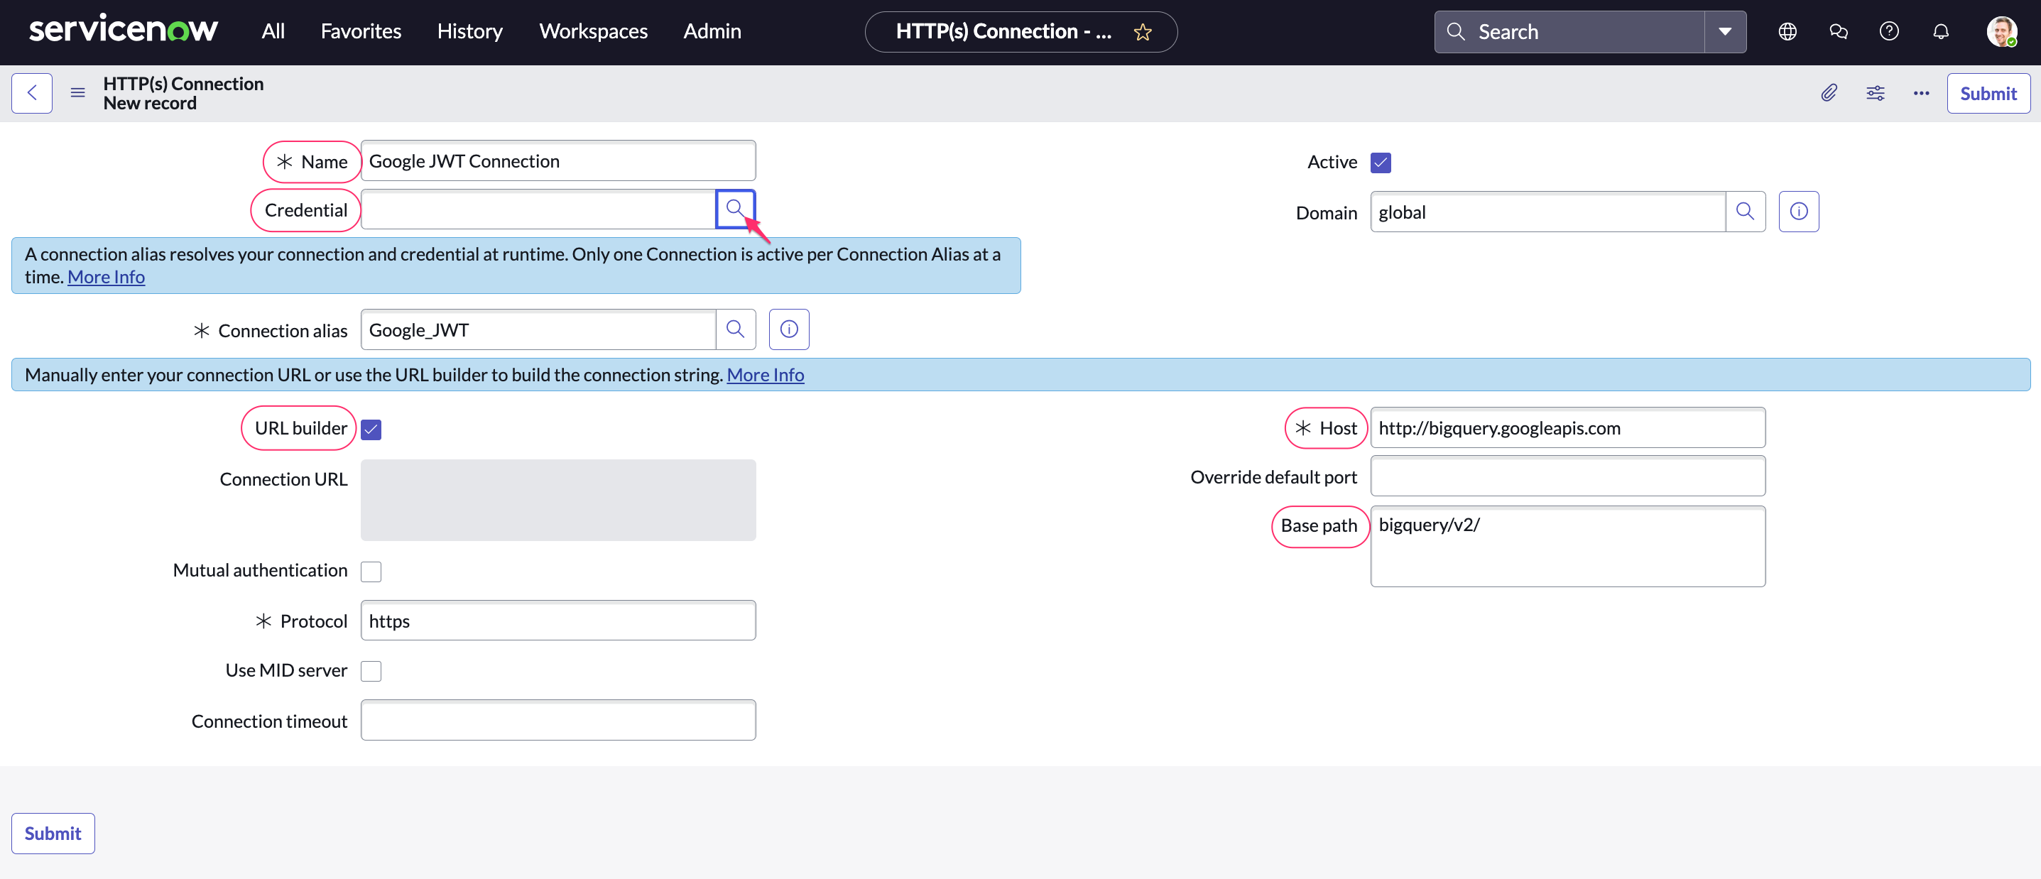Open the globe scope picker icon
This screenshot has height=879, width=2041.
[1787, 32]
